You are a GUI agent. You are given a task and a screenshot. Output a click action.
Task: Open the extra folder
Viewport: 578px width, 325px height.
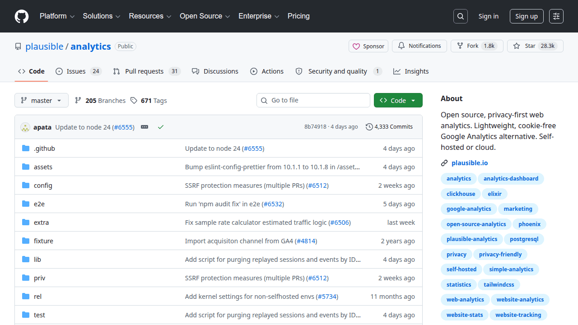click(41, 223)
